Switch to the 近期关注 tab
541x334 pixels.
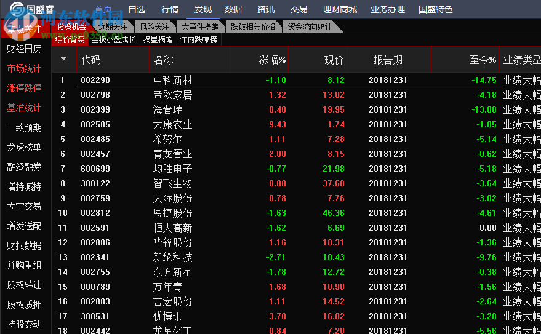[113, 26]
